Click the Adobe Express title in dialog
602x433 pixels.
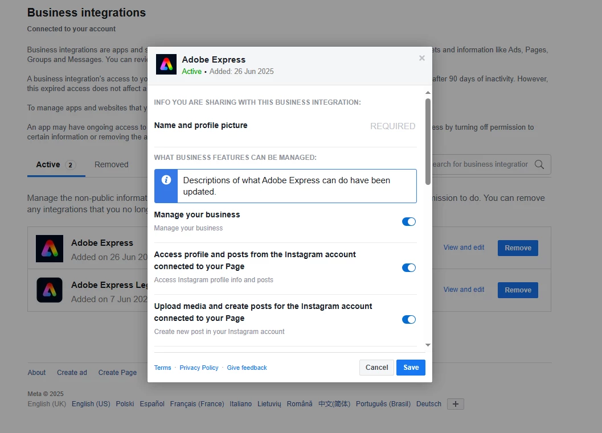(x=214, y=59)
